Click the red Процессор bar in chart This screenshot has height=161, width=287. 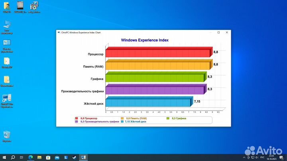point(157,53)
